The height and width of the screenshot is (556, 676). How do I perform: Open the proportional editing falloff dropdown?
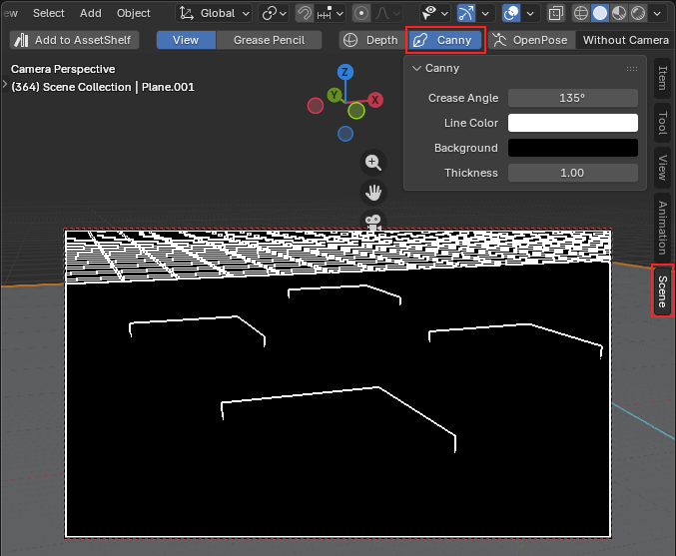tap(387, 13)
